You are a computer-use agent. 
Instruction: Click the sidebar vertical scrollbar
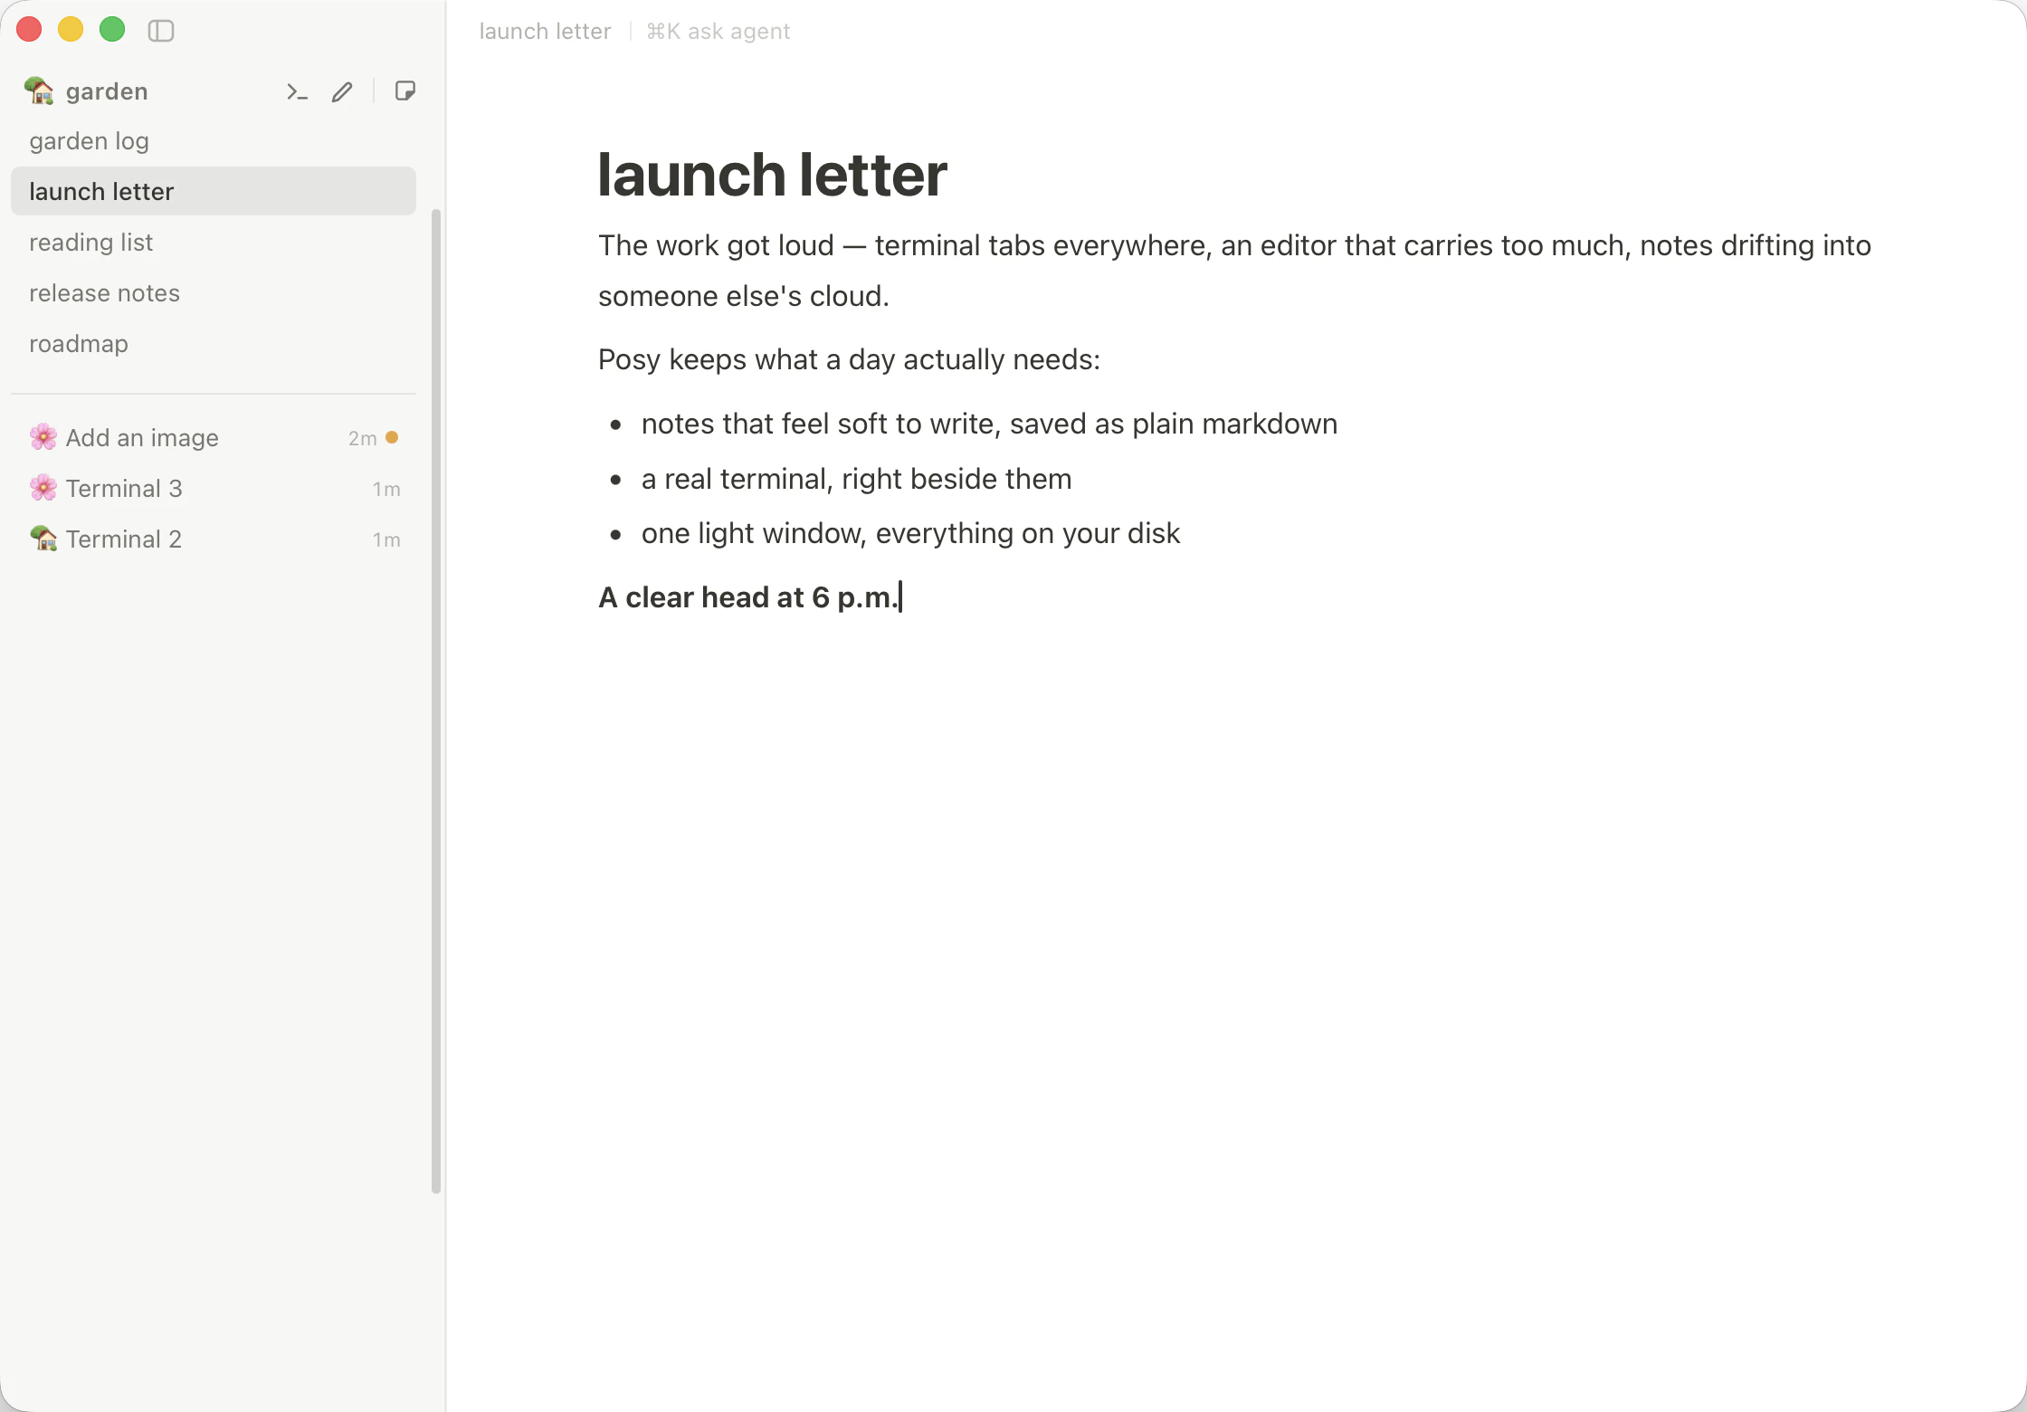tap(436, 701)
